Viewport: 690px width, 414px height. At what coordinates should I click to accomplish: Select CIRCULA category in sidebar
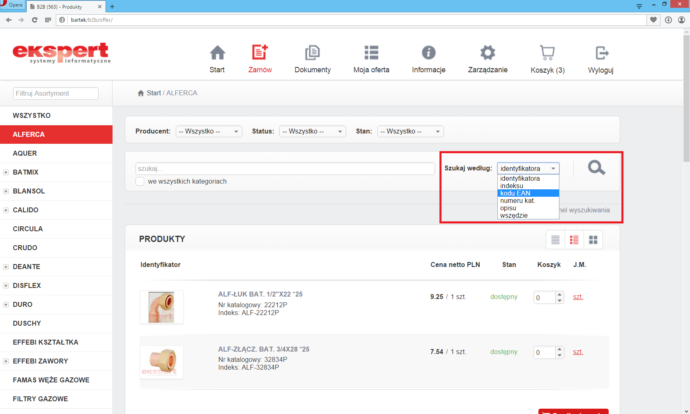[x=56, y=229]
